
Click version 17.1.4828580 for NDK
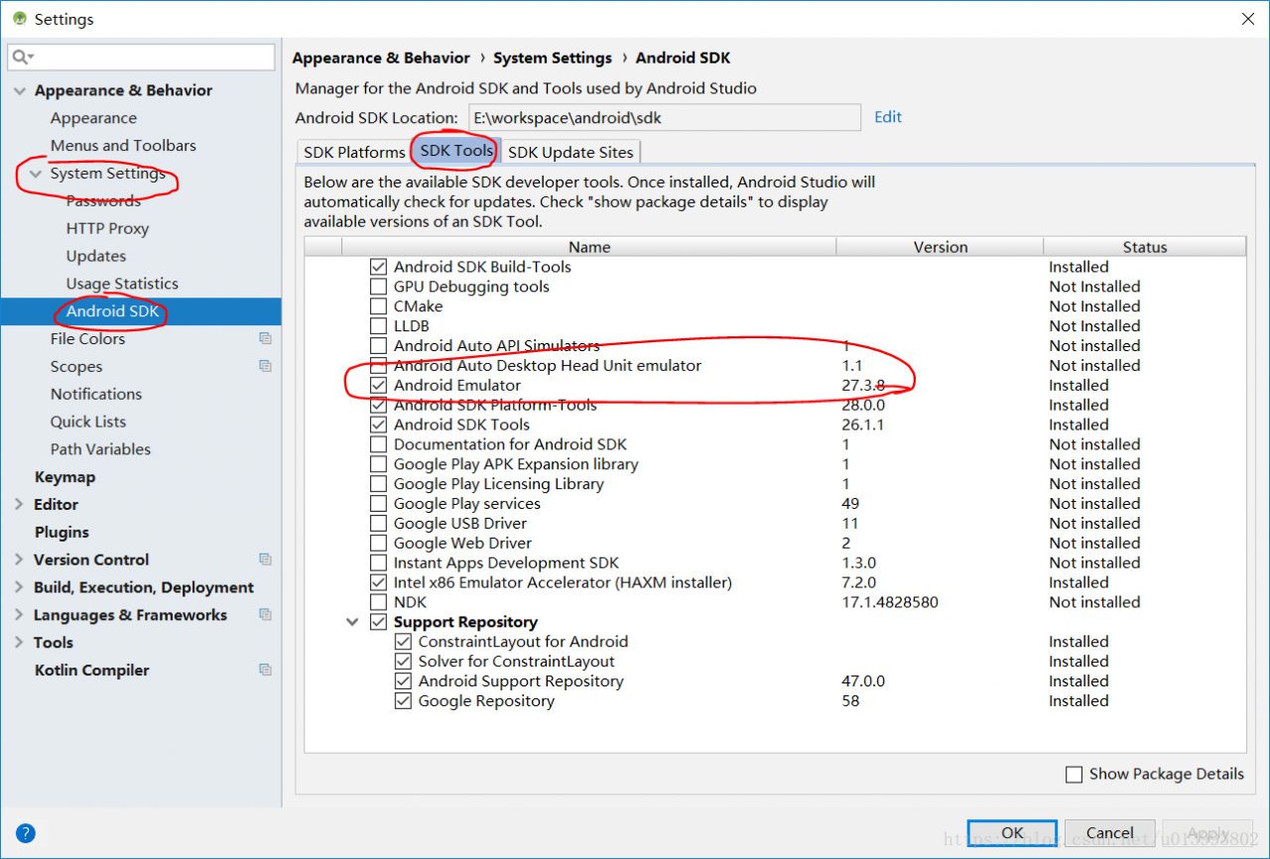coord(890,602)
